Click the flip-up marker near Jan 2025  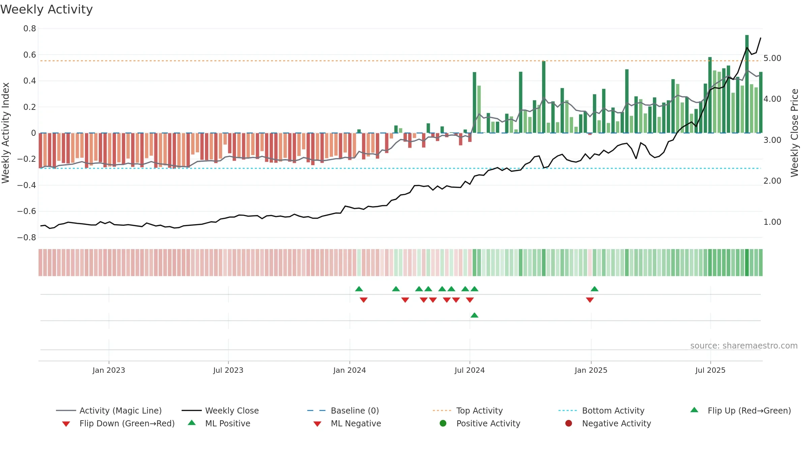[595, 289]
